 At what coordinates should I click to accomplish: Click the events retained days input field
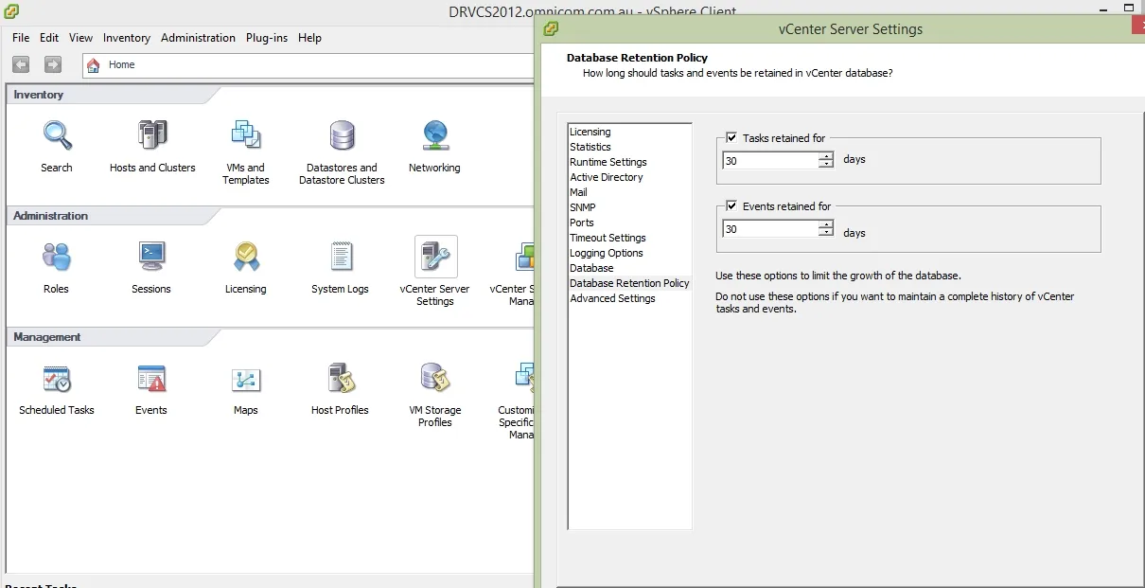pos(770,229)
